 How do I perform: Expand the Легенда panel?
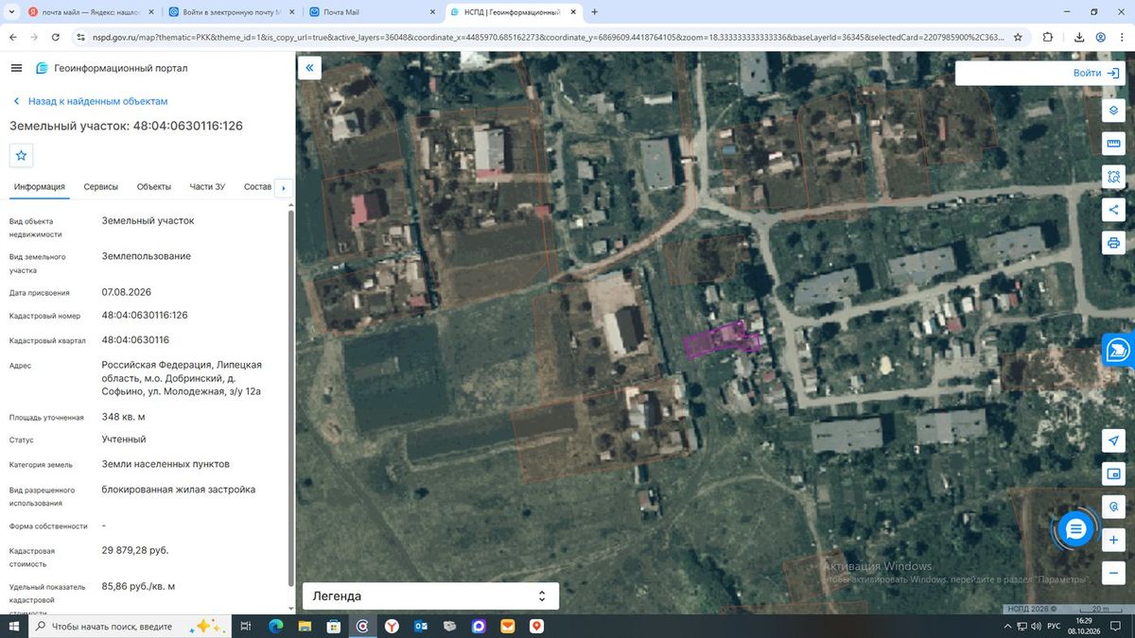pos(430,595)
